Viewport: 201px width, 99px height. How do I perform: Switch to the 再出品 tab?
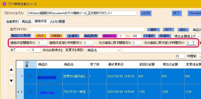point(26,22)
